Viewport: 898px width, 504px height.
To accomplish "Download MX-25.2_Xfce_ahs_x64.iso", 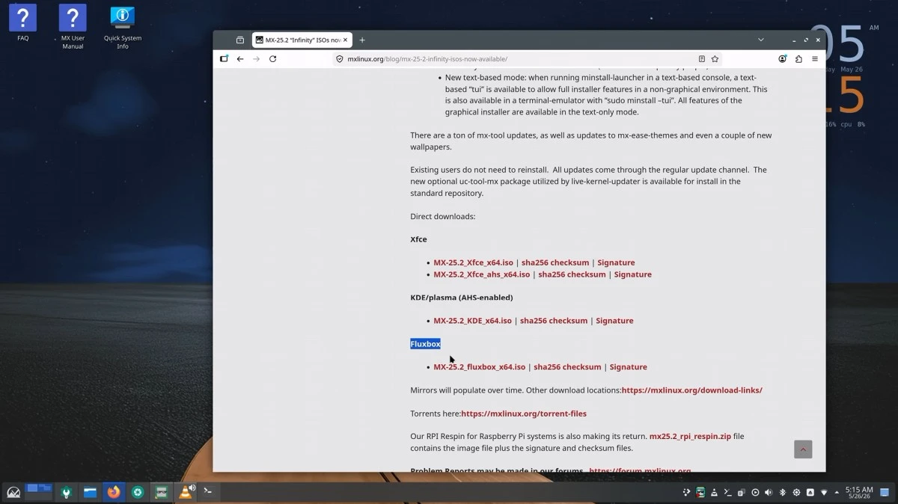I will [482, 274].
